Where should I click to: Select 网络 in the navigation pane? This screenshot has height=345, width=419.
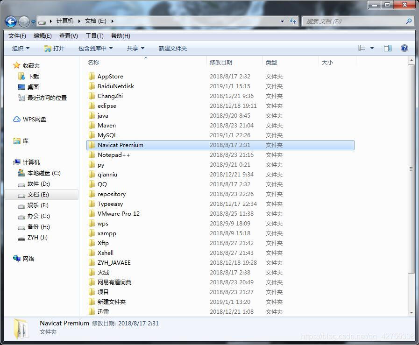(x=23, y=259)
